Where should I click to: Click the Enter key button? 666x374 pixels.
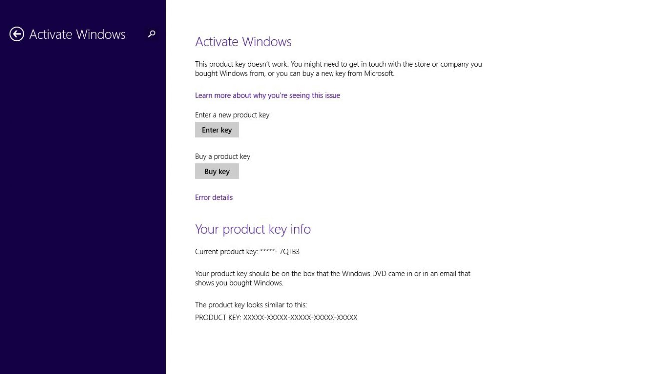[x=217, y=130]
